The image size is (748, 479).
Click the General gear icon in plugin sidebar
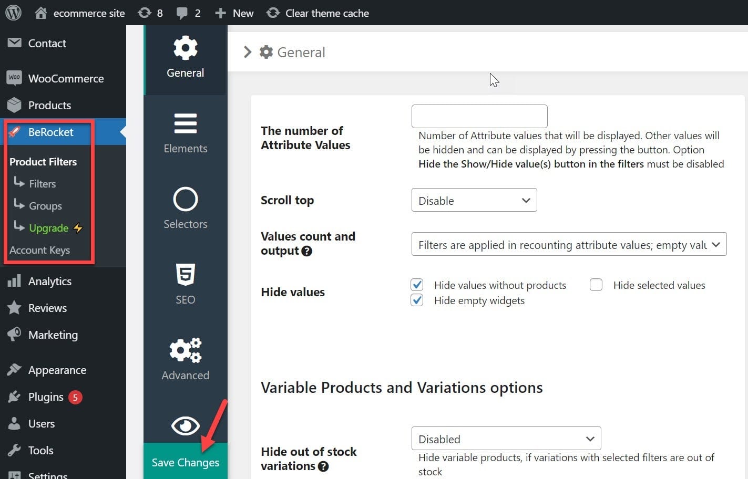point(186,48)
